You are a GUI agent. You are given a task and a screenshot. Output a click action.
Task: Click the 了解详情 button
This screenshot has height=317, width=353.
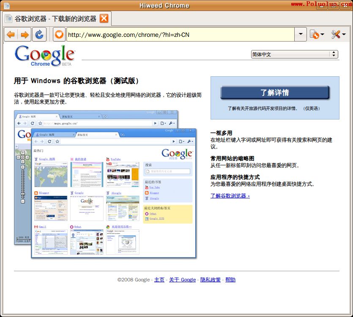[x=275, y=92]
